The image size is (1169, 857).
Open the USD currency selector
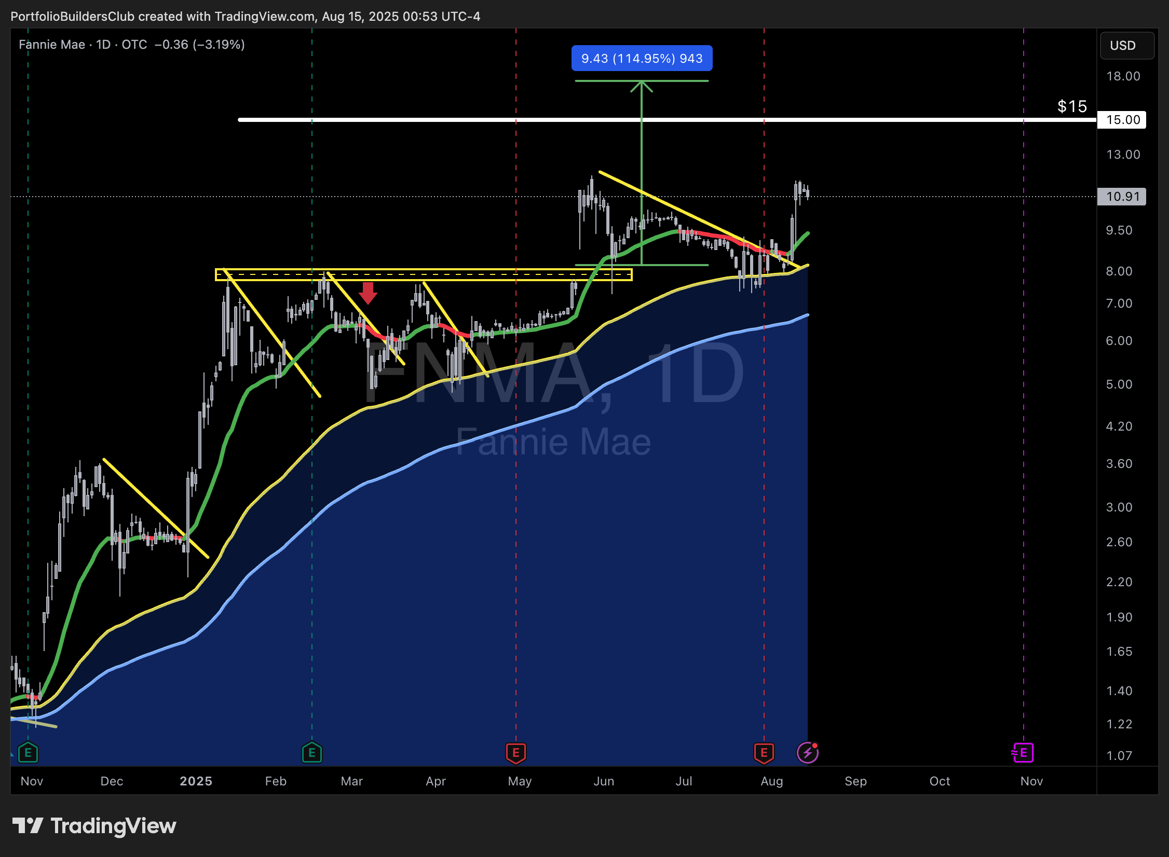point(1127,46)
